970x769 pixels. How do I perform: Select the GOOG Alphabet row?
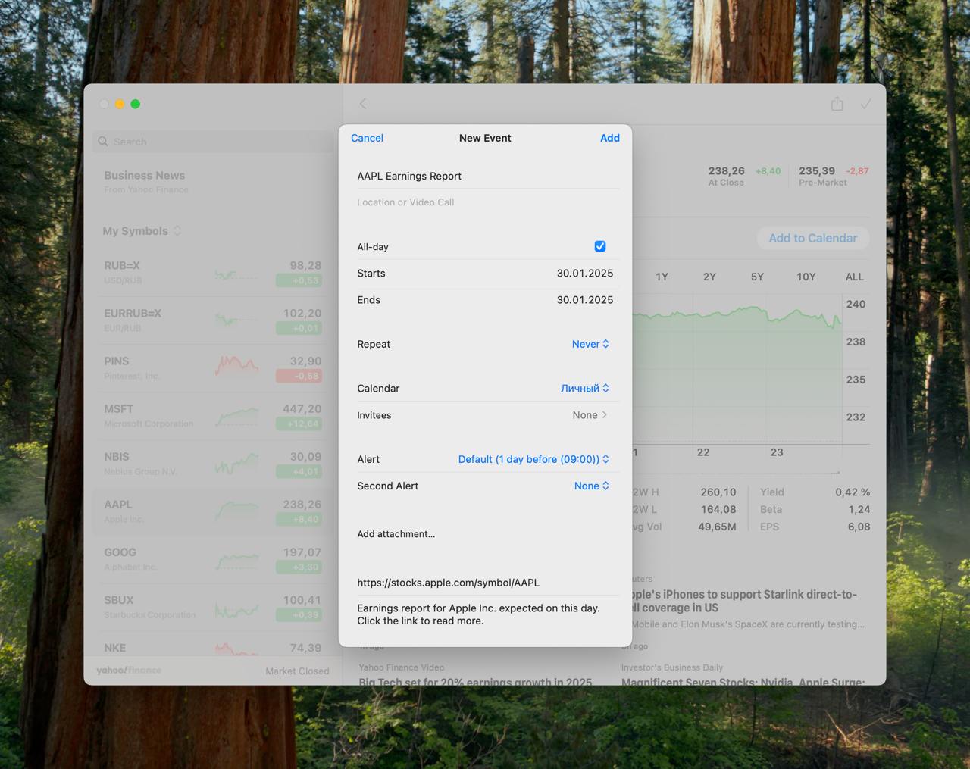(212, 559)
